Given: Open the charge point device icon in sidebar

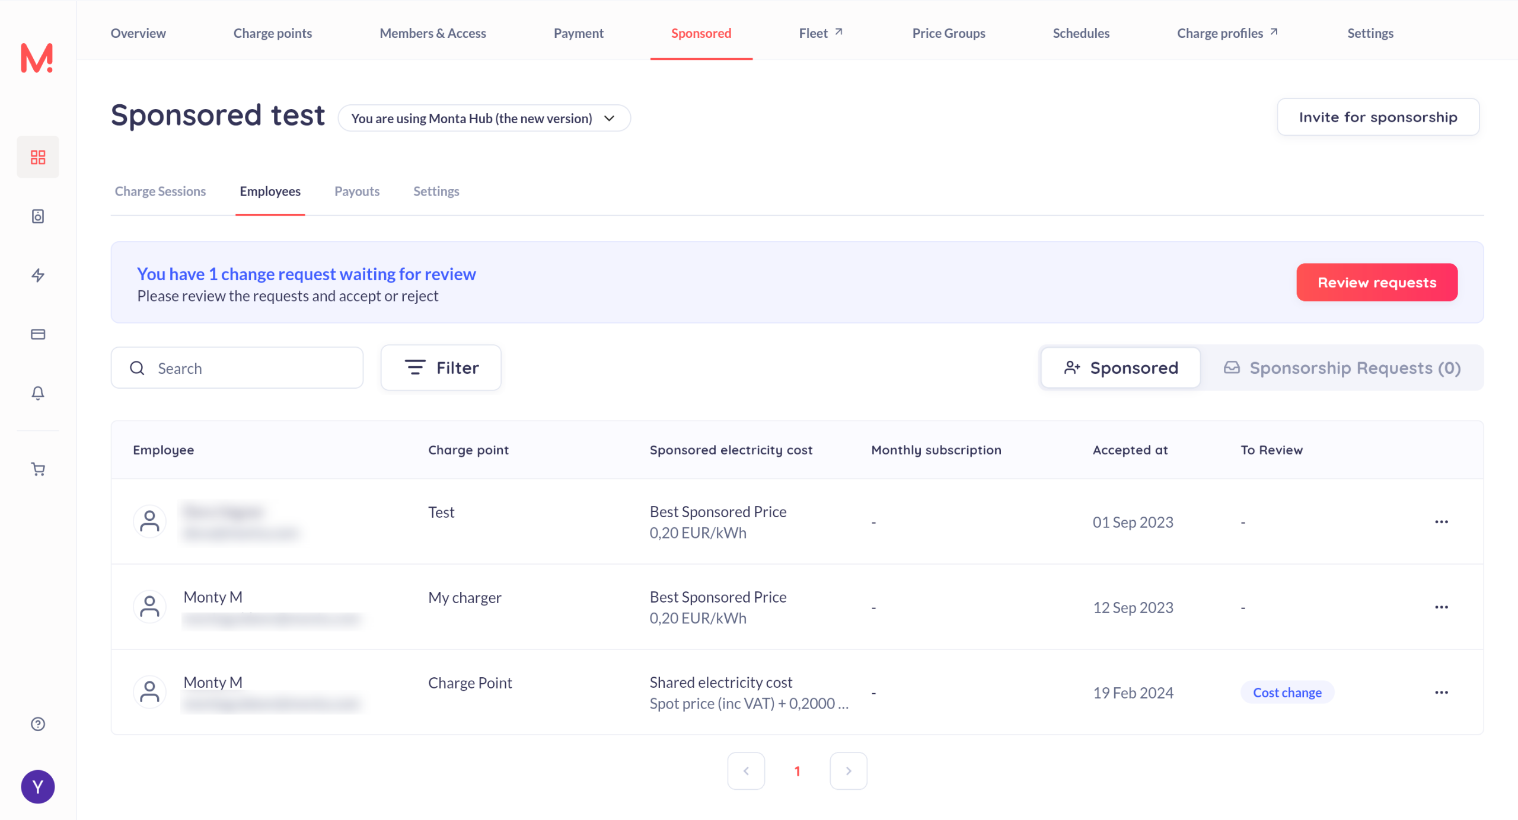Looking at the screenshot, I should tap(38, 216).
